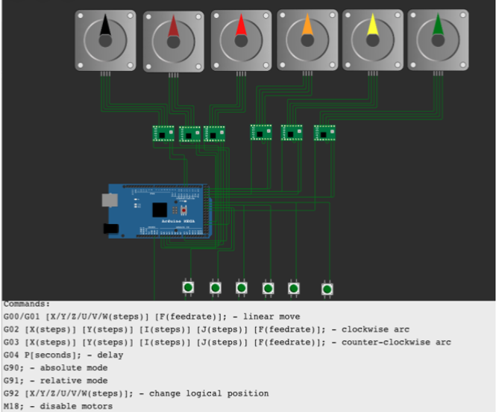Image resolution: width=496 pixels, height=412 pixels.
Task: Select the rightmost A4988 driver board
Action: coord(324,133)
